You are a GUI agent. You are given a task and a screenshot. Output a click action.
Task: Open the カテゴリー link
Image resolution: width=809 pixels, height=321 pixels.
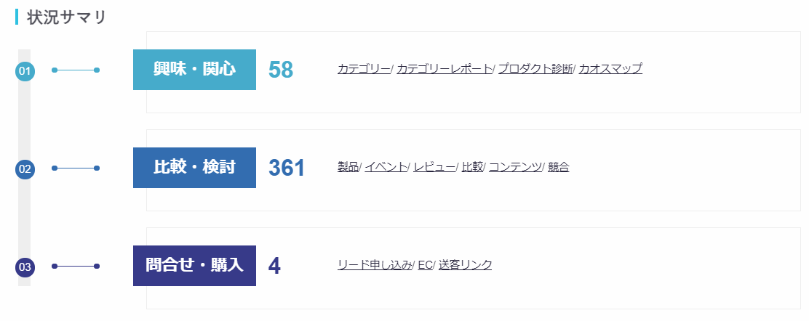coord(364,69)
